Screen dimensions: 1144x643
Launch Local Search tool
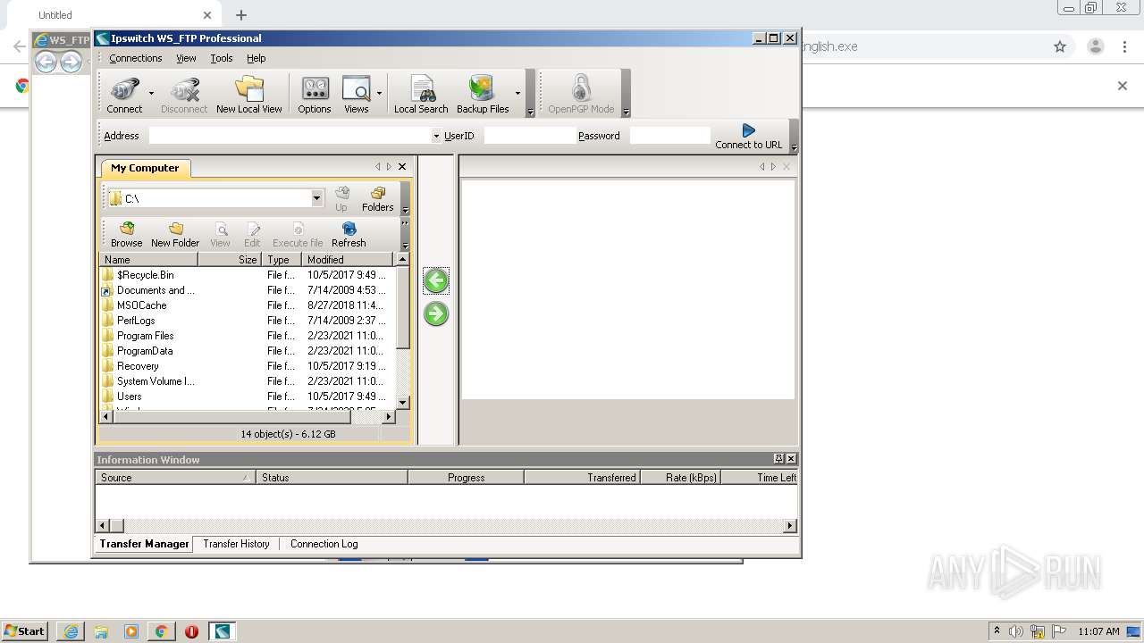(x=421, y=94)
